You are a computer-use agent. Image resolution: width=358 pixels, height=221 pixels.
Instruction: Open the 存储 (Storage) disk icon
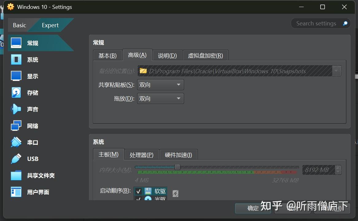(16, 93)
